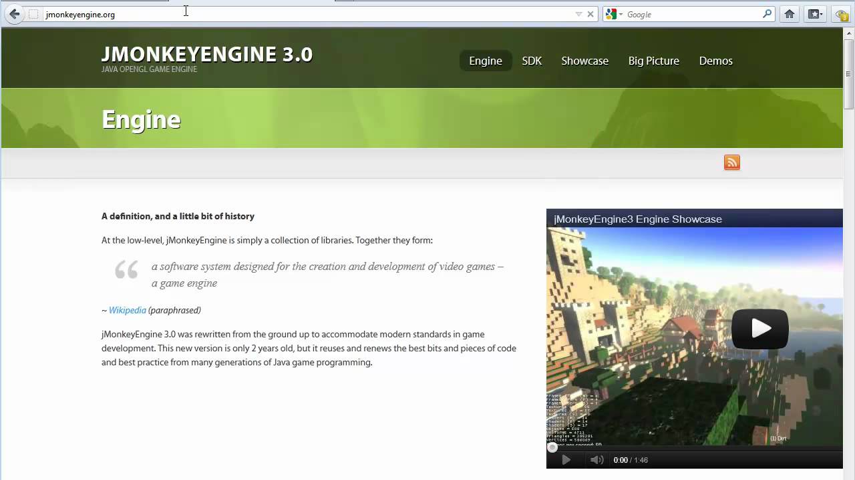Click the site identity icon beside the URL
Screen dimensions: 855x480
(x=33, y=14)
